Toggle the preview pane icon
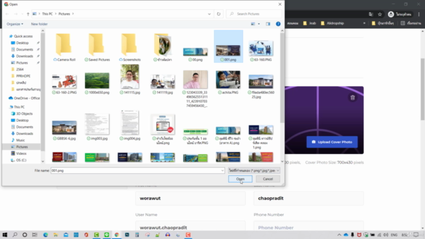This screenshot has height=239, width=425. pyautogui.click(x=268, y=24)
